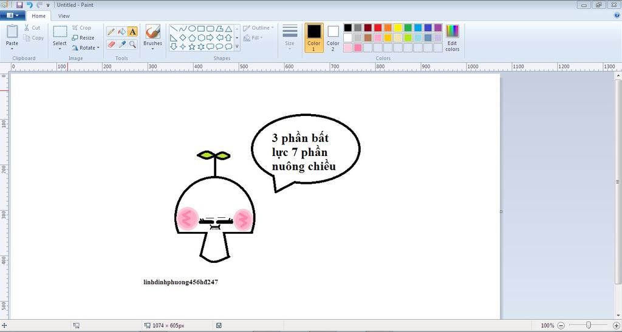622x332 pixels.
Task: Switch to the View tab
Action: [x=64, y=16]
